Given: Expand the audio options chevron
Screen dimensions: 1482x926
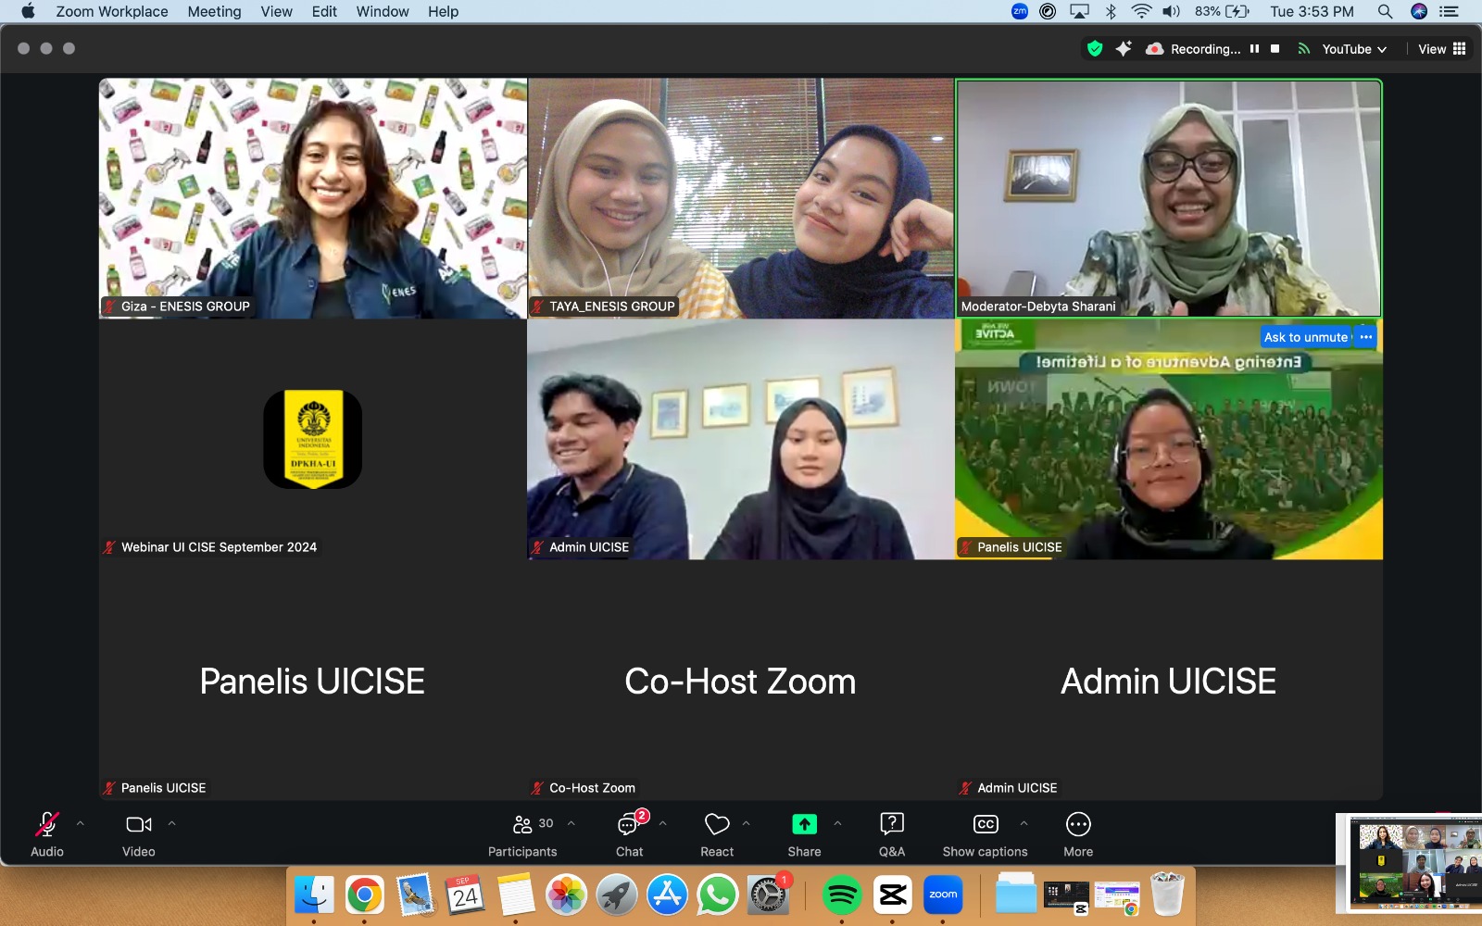Looking at the screenshot, I should click(x=81, y=823).
